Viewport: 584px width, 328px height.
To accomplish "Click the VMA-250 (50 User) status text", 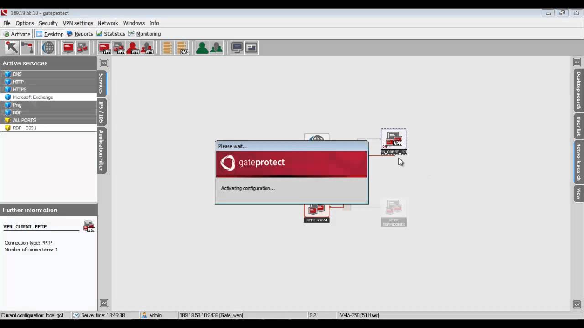I will [360, 315].
